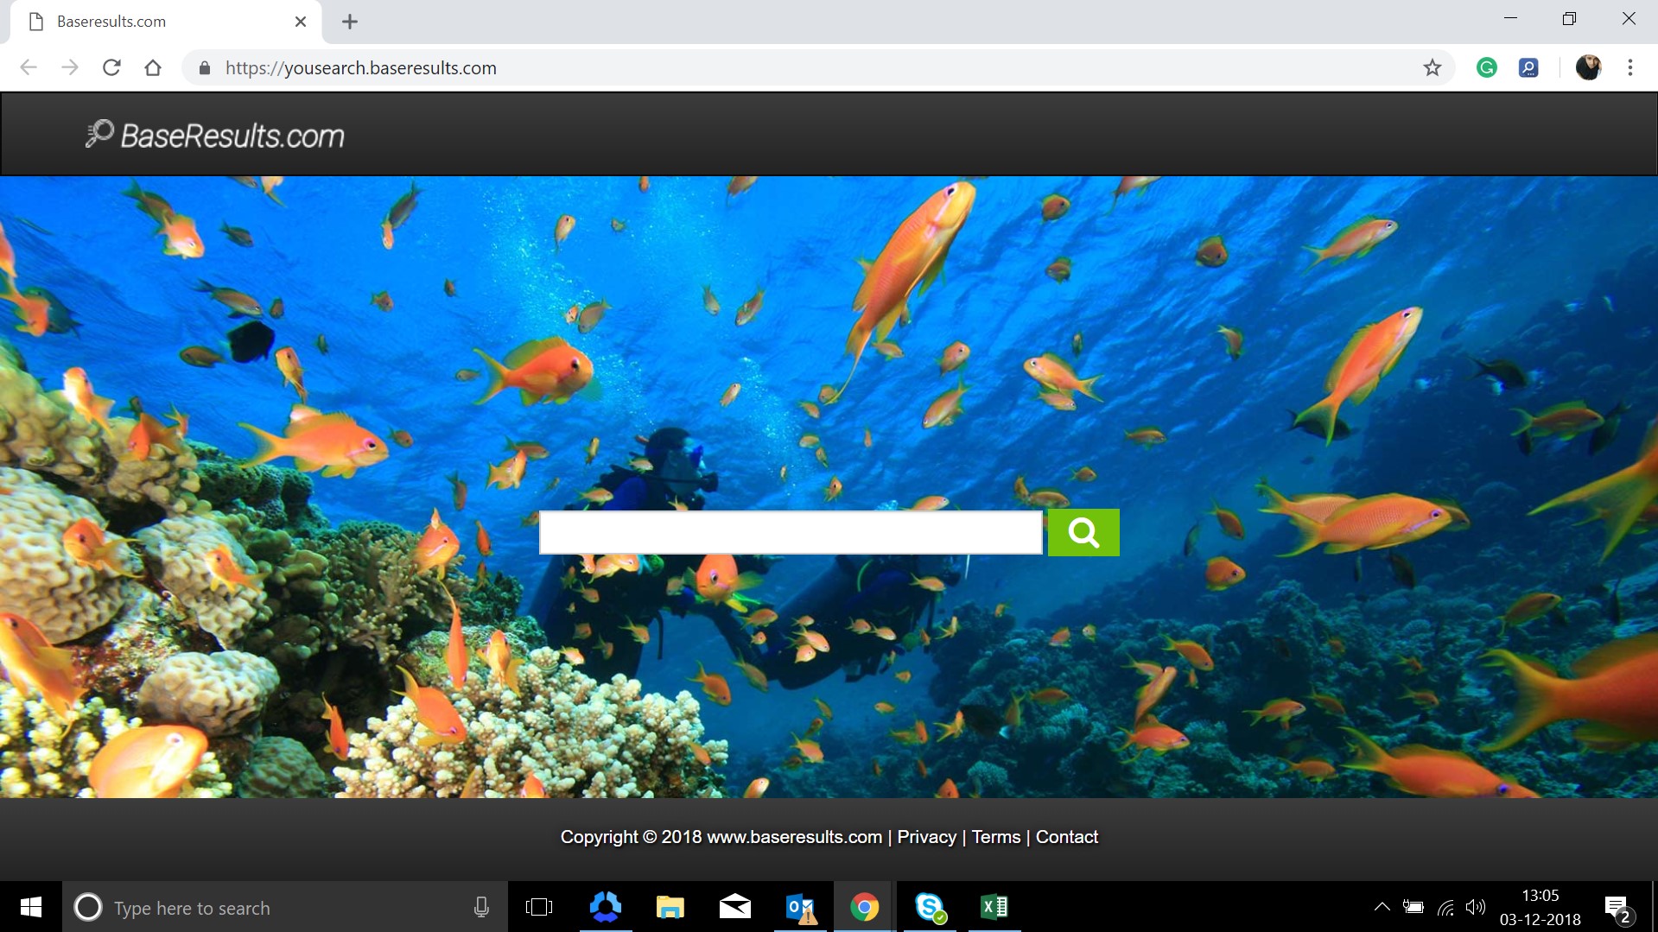Open a new browser tab
The width and height of the screenshot is (1658, 932).
click(350, 22)
